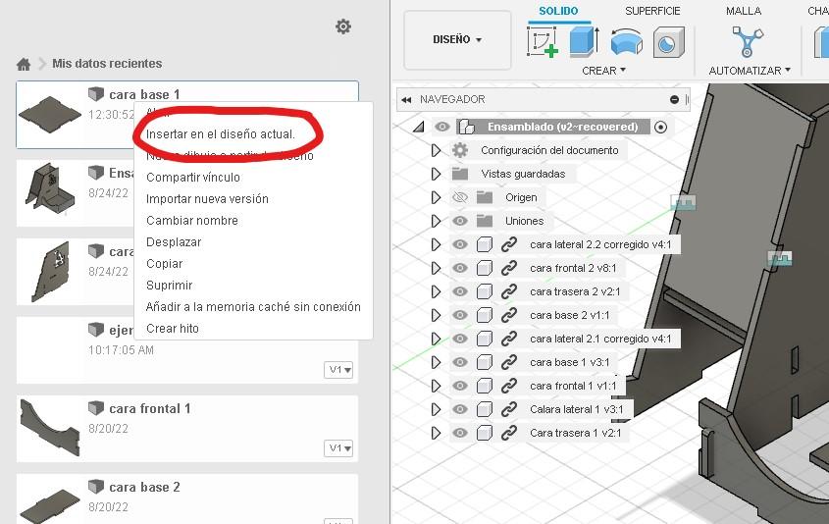The image size is (829, 524).
Task: Choose Cambiar nombre from context menu
Action: pos(192,221)
